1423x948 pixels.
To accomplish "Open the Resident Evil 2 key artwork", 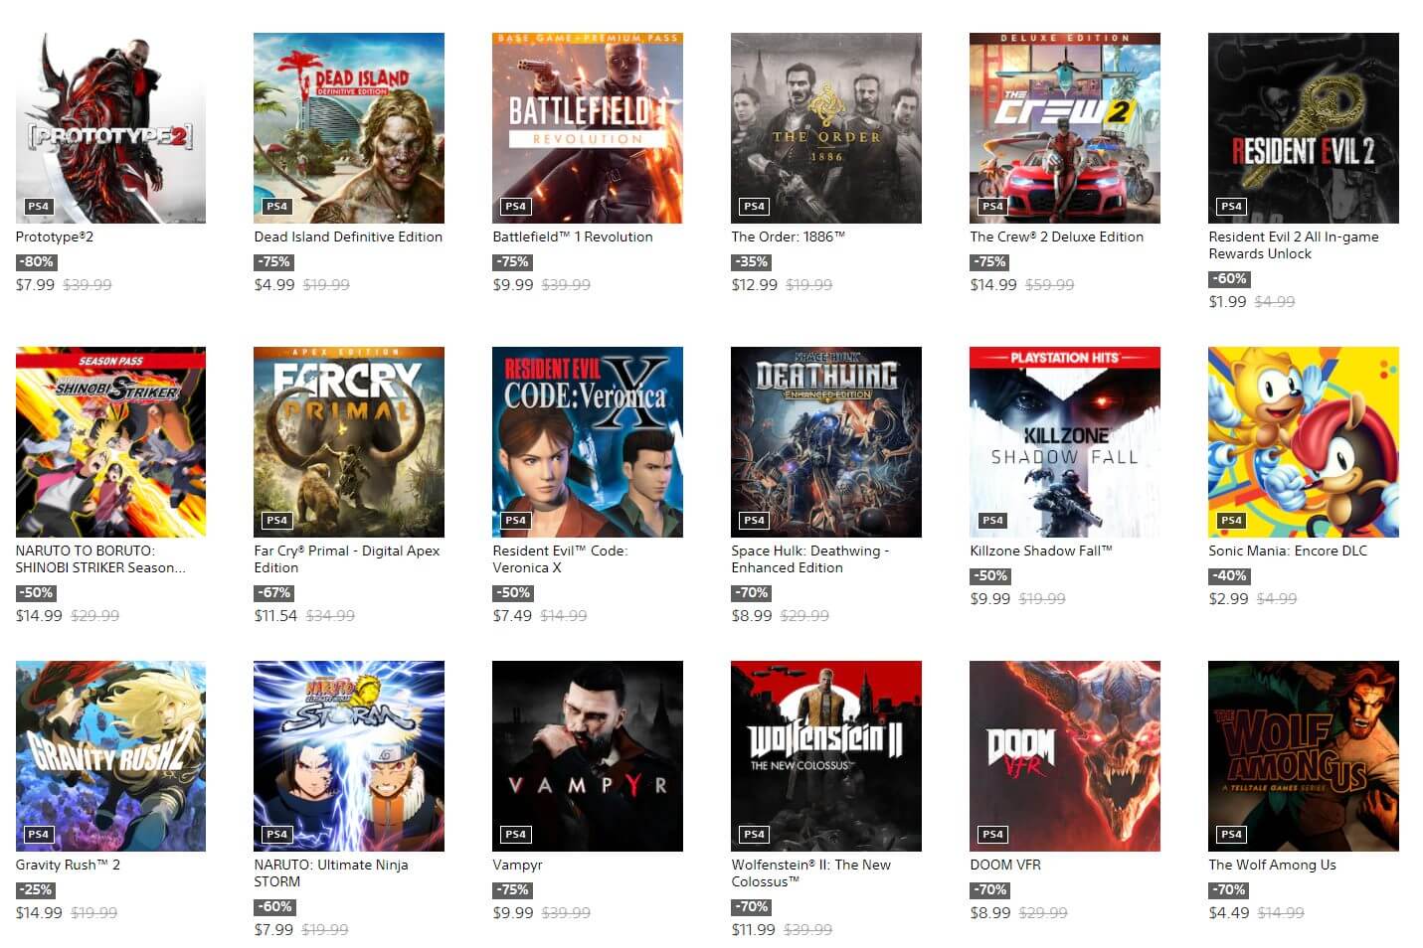I will 1304,128.
